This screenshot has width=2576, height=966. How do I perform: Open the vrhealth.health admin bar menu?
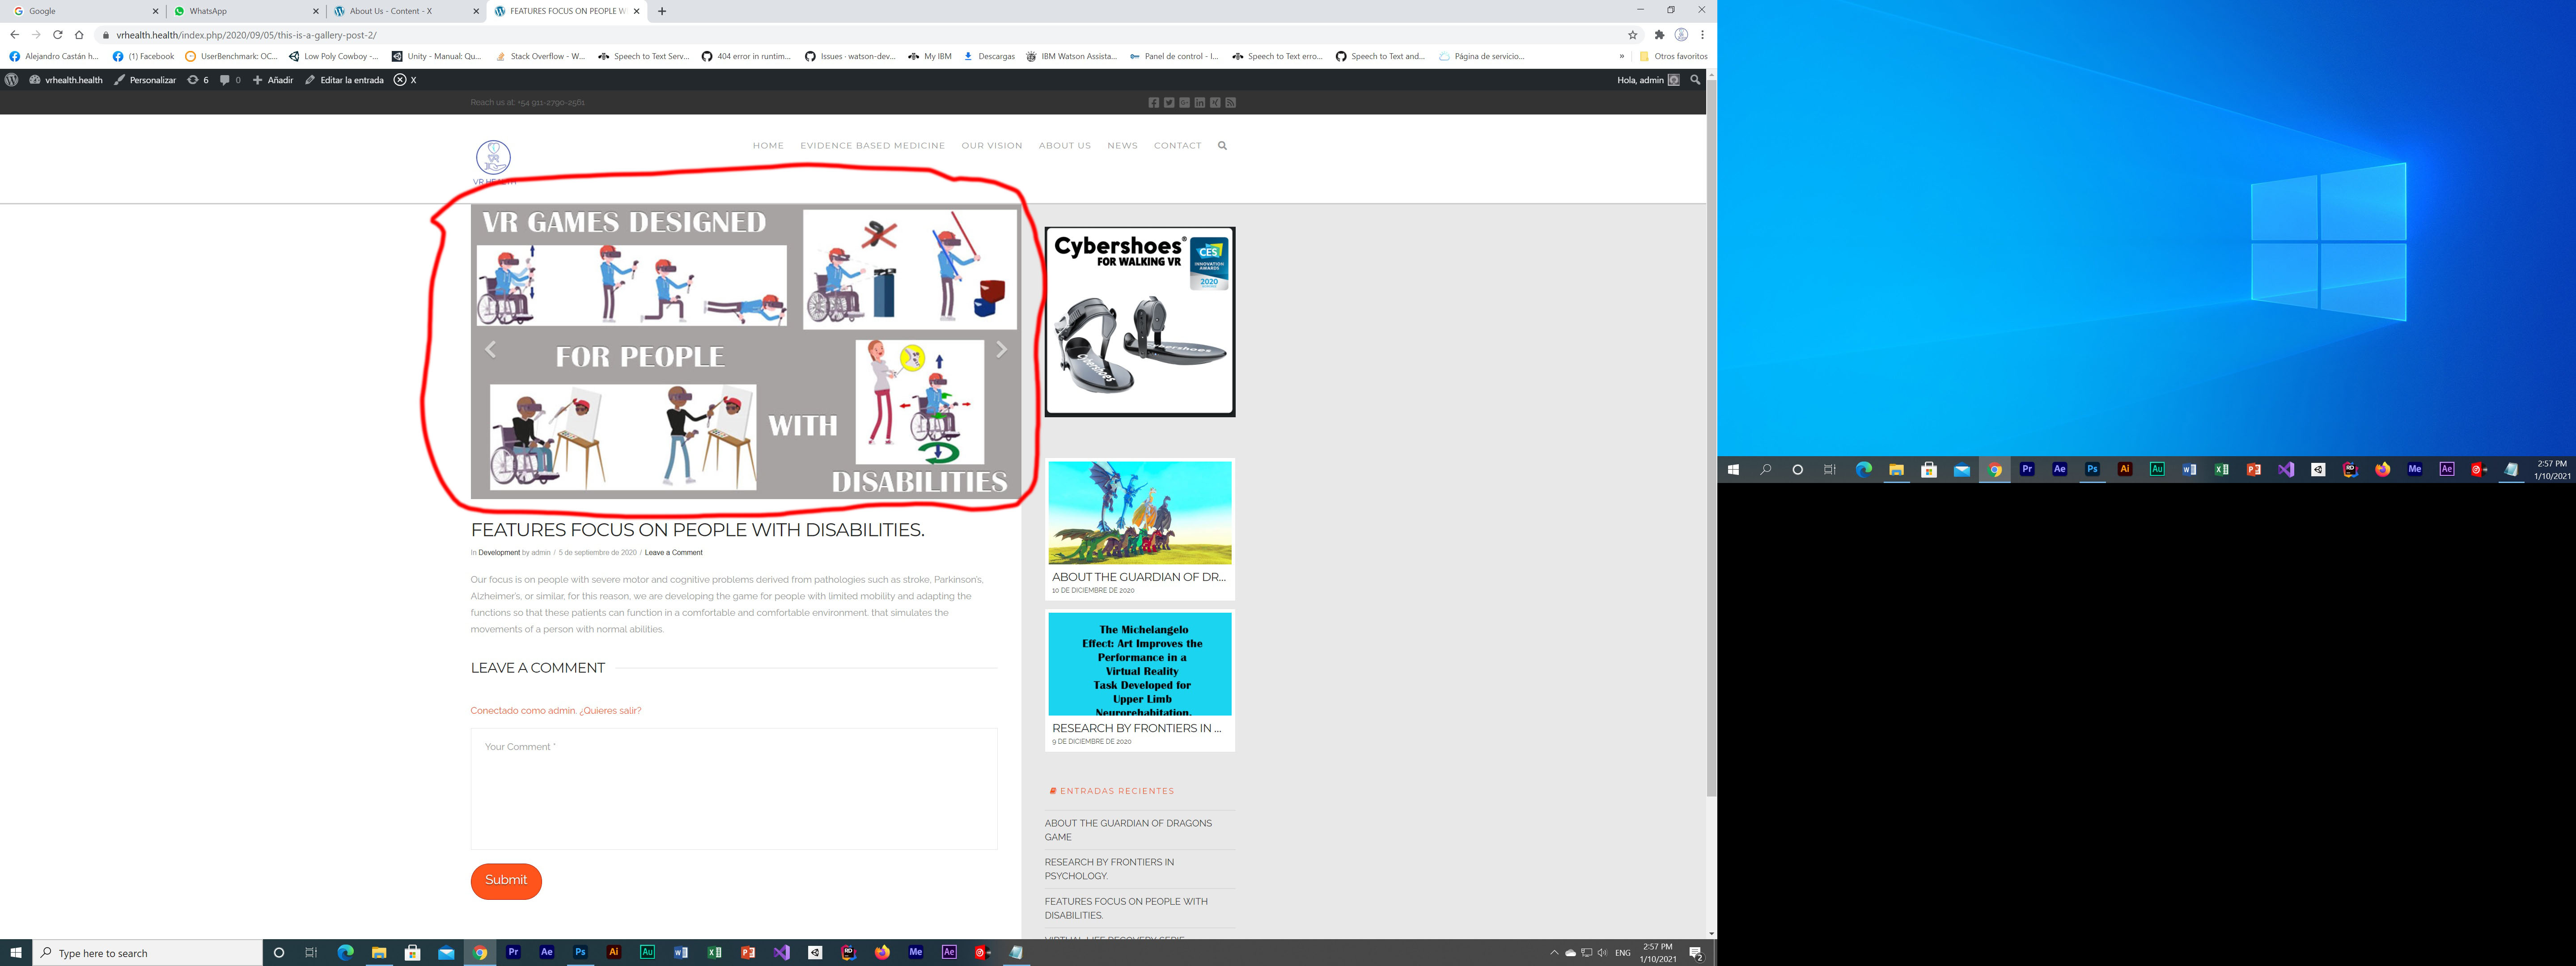click(x=66, y=80)
